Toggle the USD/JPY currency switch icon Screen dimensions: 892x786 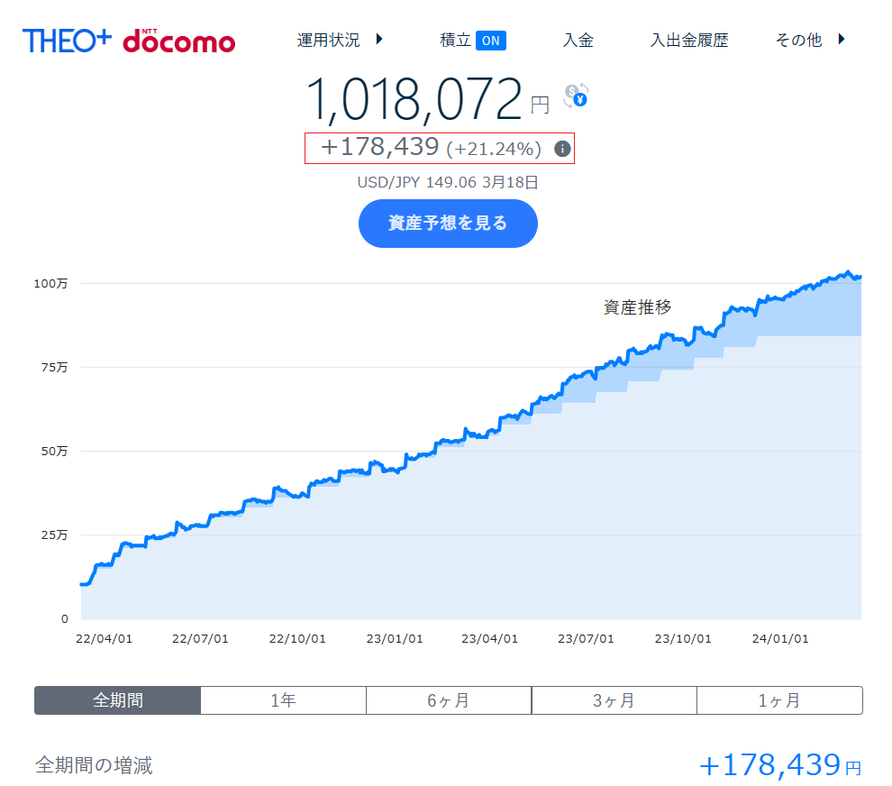pos(576,96)
